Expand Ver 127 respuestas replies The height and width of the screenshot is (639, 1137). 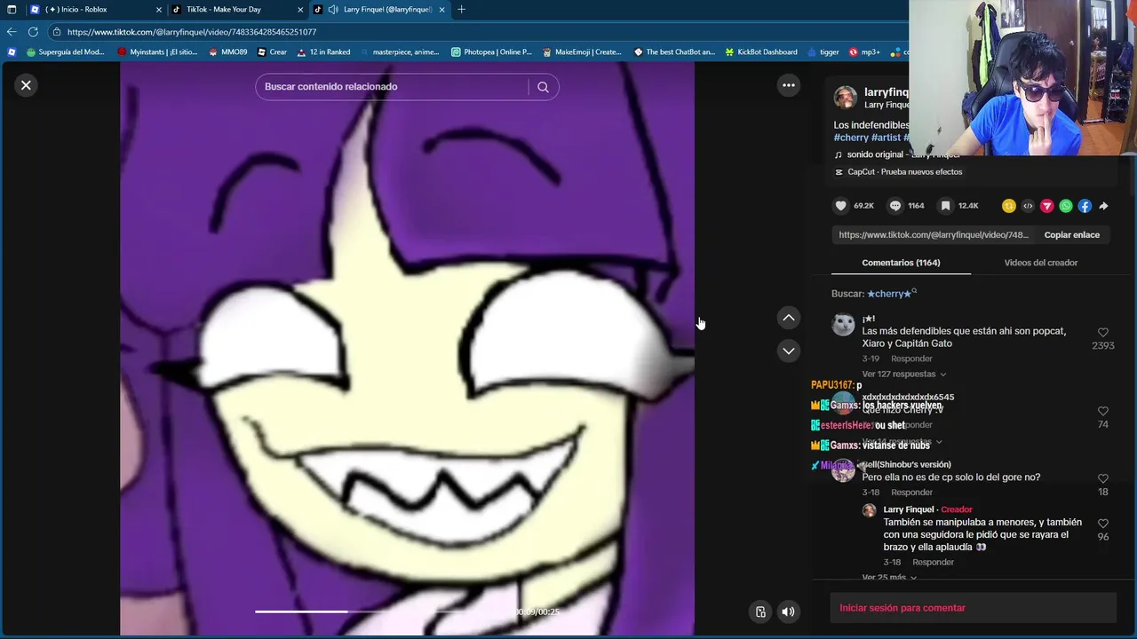point(904,375)
